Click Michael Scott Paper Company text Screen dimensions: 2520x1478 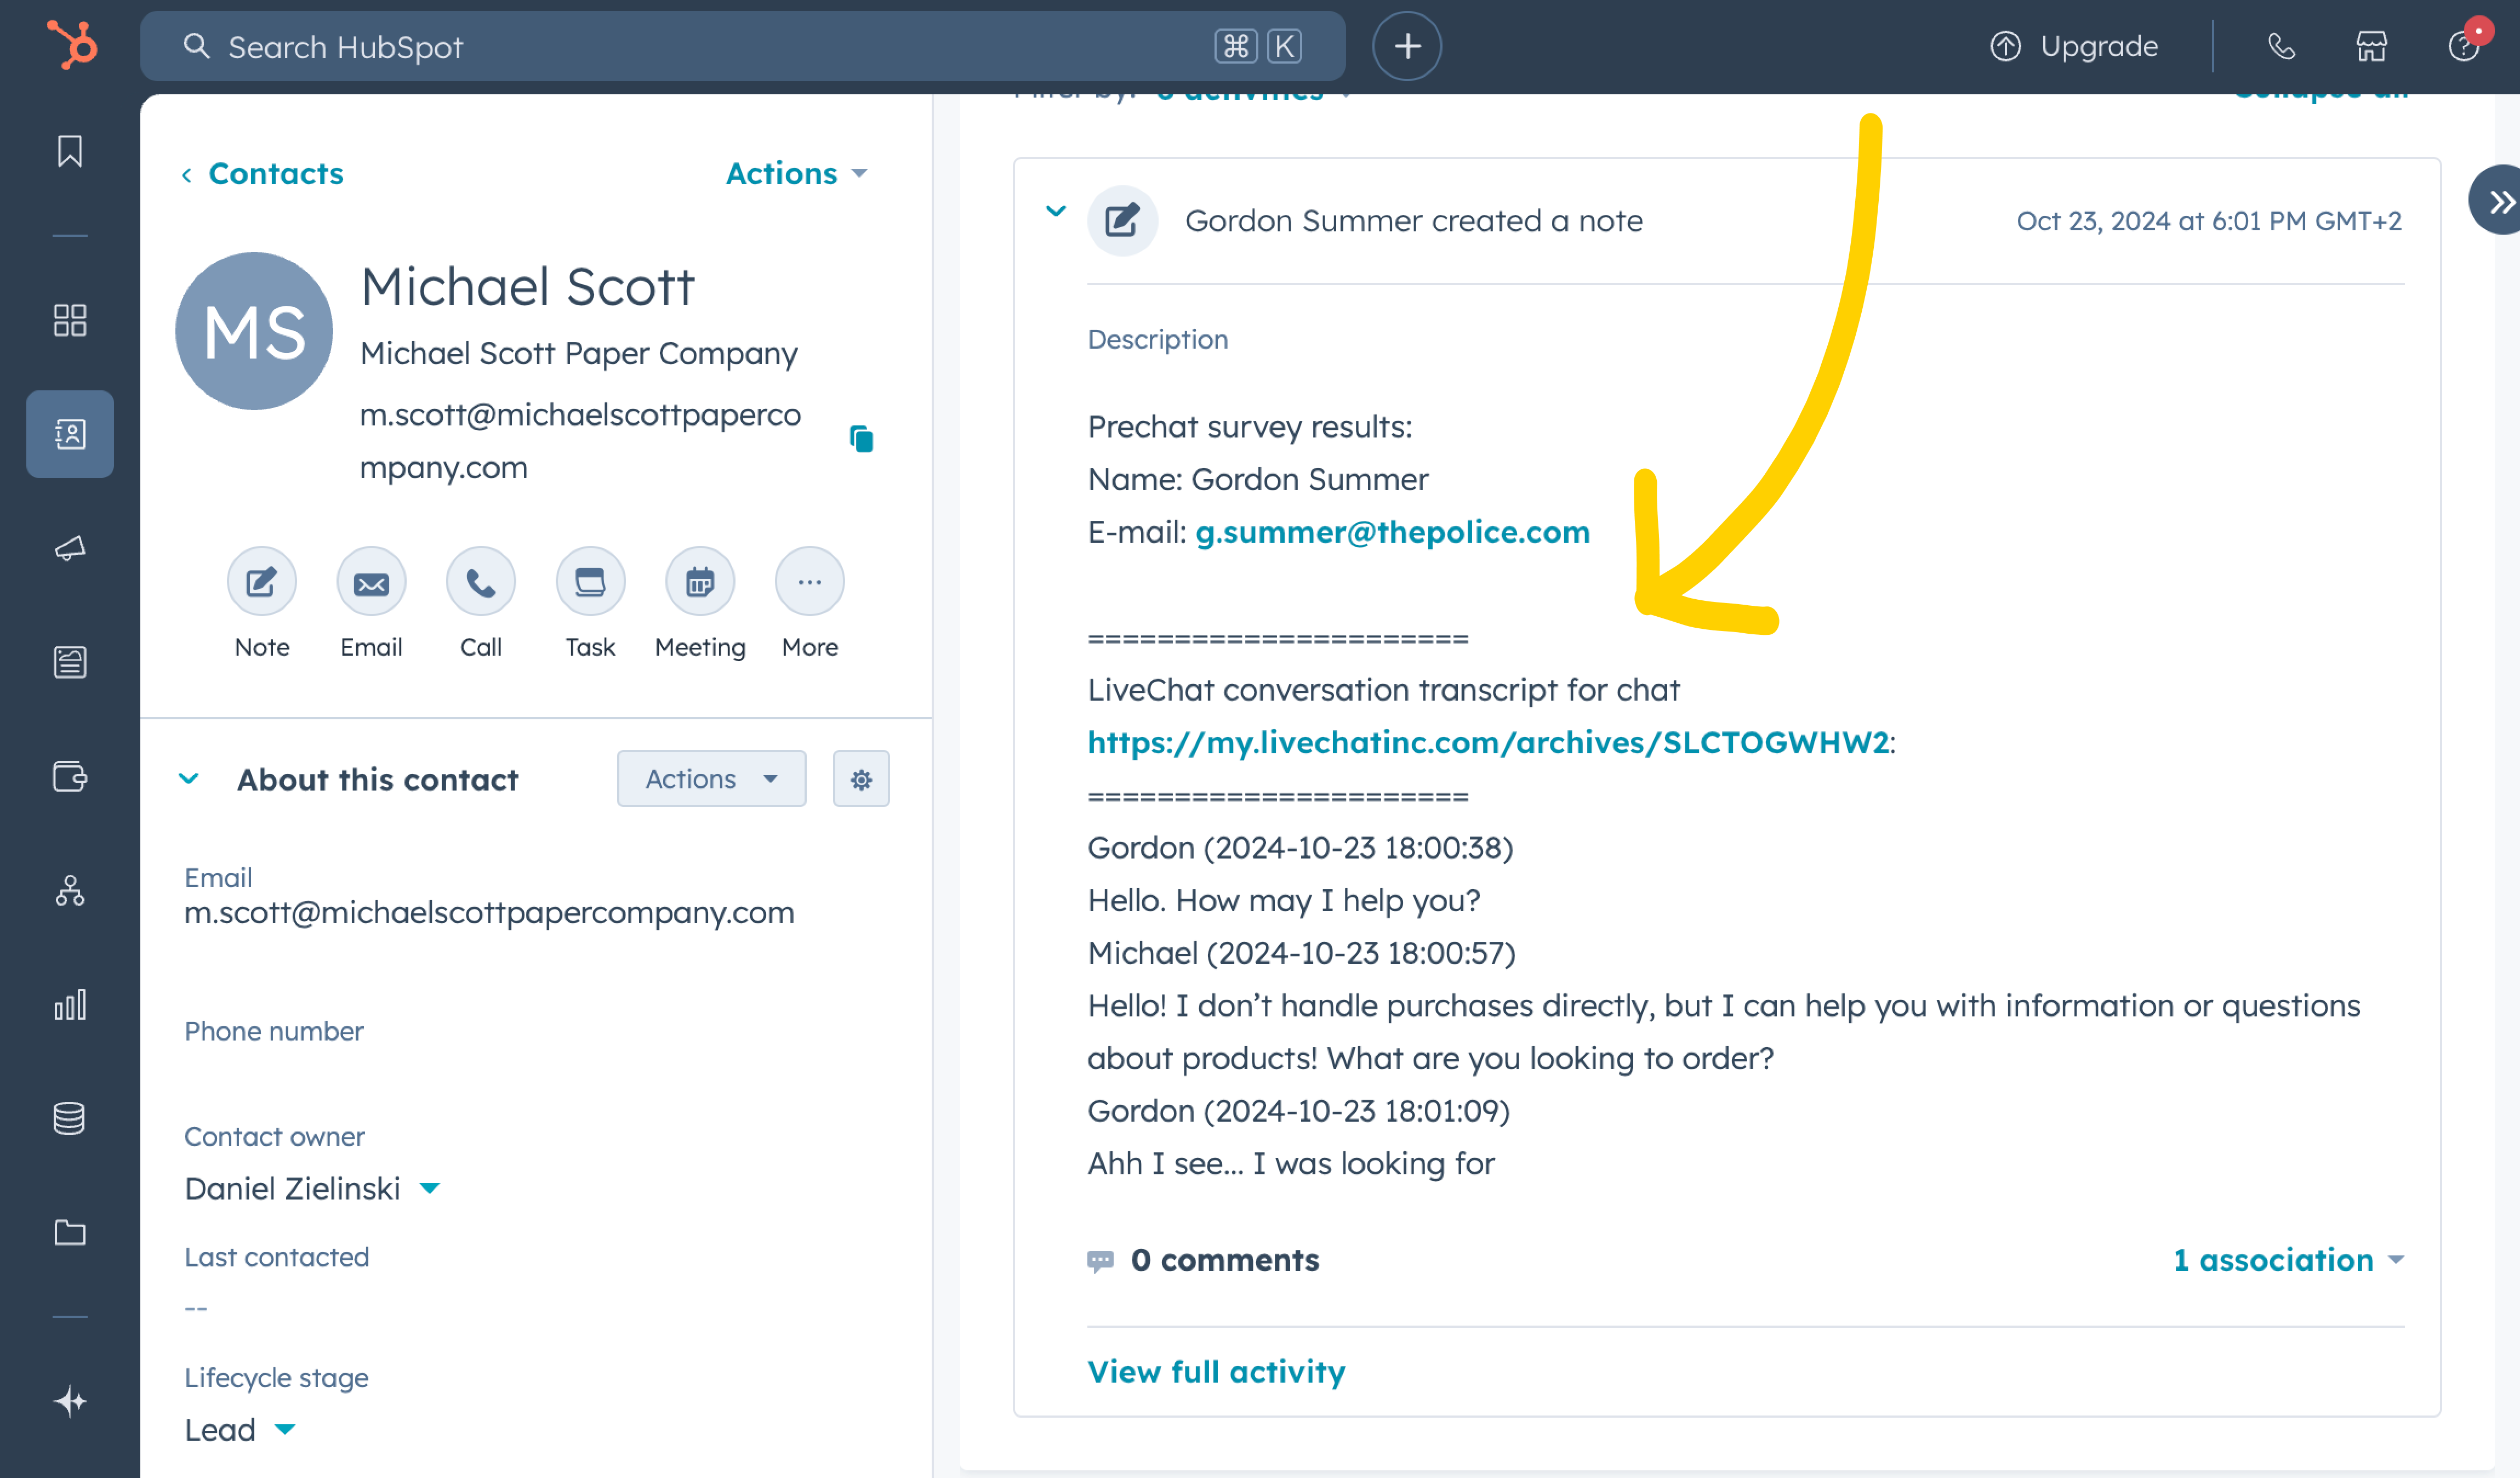click(x=578, y=353)
